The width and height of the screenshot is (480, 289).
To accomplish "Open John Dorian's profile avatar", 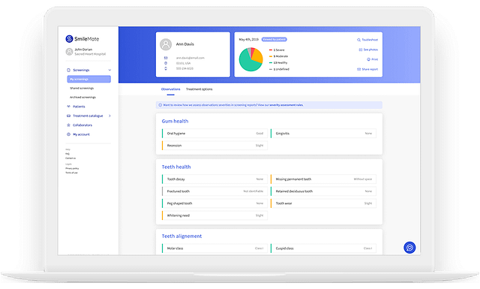I will [x=69, y=52].
